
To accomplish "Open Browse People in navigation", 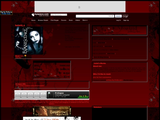I will pos(43,20).
